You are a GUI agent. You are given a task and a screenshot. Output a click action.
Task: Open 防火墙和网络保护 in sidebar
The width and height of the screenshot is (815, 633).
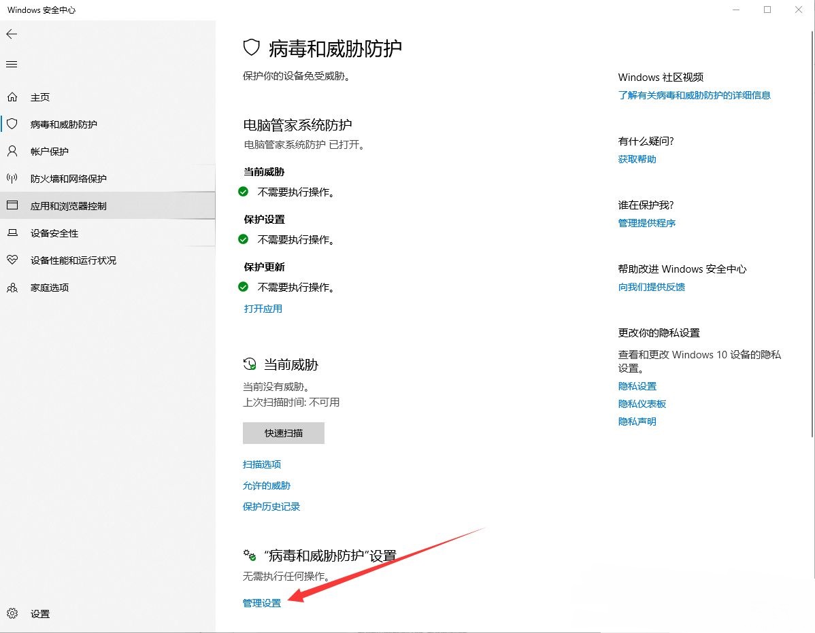pyautogui.click(x=12, y=179)
